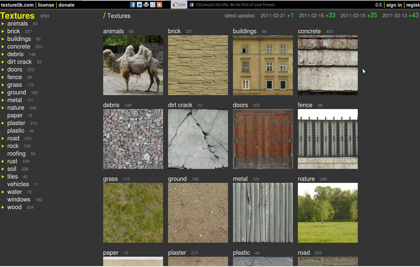Open the 2011-02-15 +25 latest update
Image resolution: width=420 pixels, height=267 pixels.
[359, 15]
